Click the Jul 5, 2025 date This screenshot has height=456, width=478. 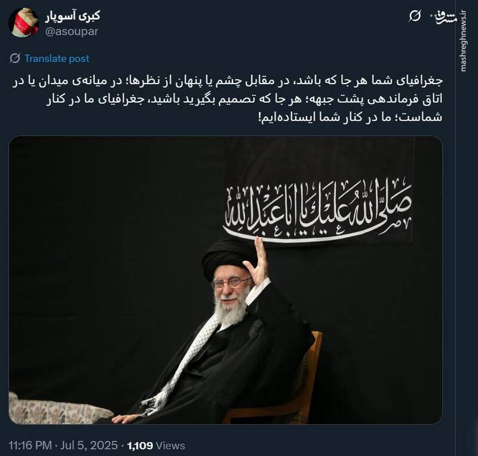(88, 445)
